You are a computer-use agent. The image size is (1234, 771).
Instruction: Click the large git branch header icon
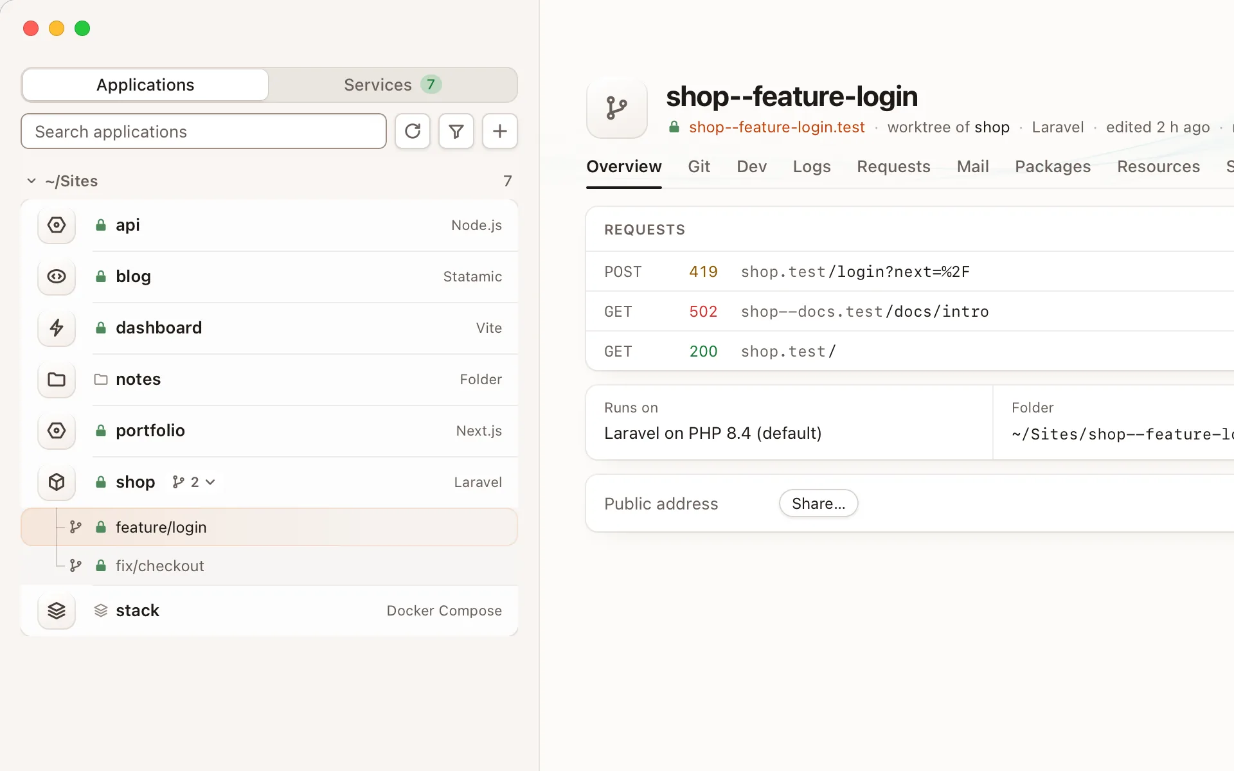617,108
